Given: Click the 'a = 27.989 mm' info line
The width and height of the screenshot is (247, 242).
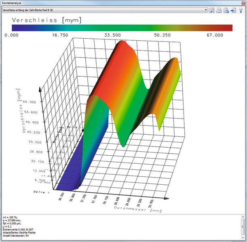Looking at the screenshot, I should (12, 221).
